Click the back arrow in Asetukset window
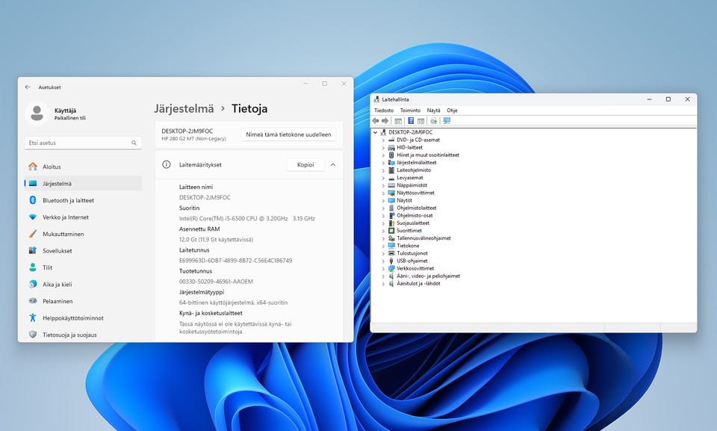The height and width of the screenshot is (431, 717). click(x=28, y=87)
